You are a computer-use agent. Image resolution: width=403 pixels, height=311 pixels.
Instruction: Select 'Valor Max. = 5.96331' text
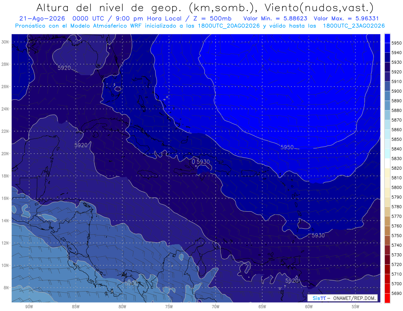[346, 19]
